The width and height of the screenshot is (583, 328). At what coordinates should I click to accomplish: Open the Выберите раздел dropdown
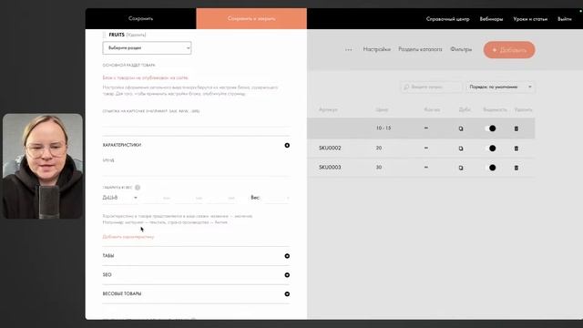[147, 48]
